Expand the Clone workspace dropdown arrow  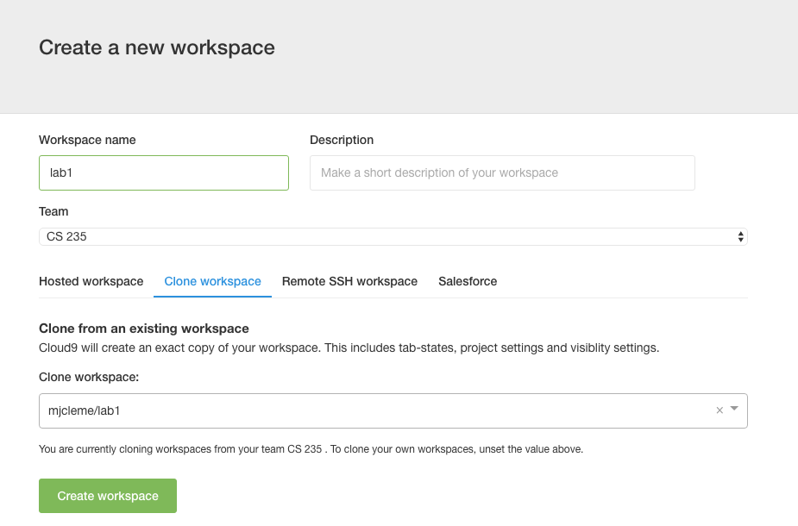click(x=734, y=410)
